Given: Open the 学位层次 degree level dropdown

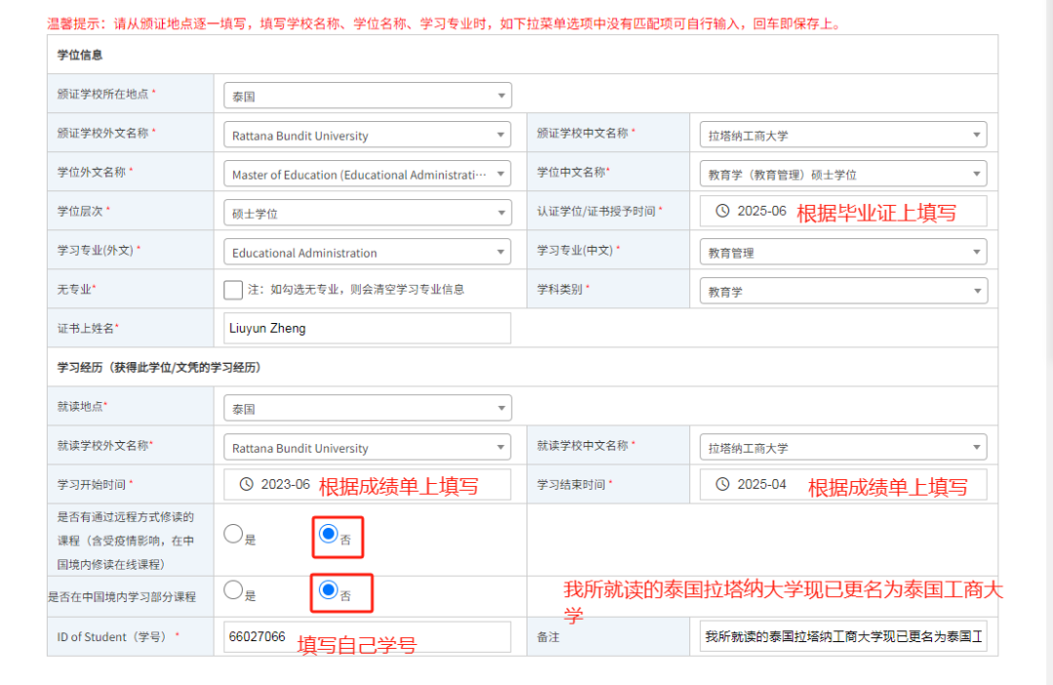Looking at the screenshot, I should tap(367, 213).
